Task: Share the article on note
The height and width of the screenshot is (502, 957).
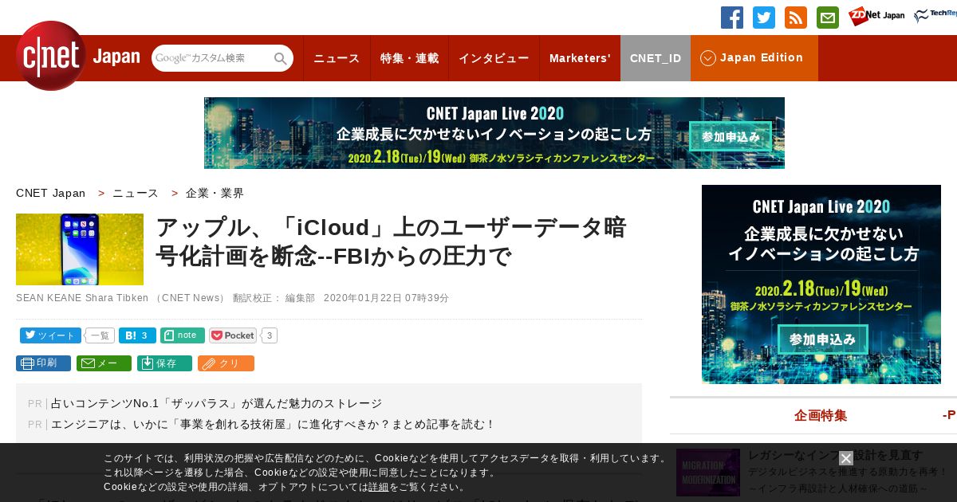Action: (183, 335)
